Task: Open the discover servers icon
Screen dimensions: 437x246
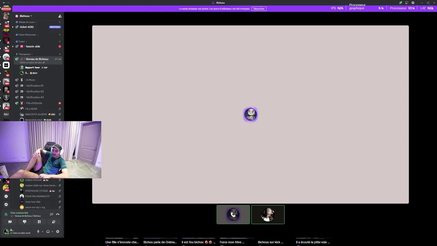Action: [6, 205]
